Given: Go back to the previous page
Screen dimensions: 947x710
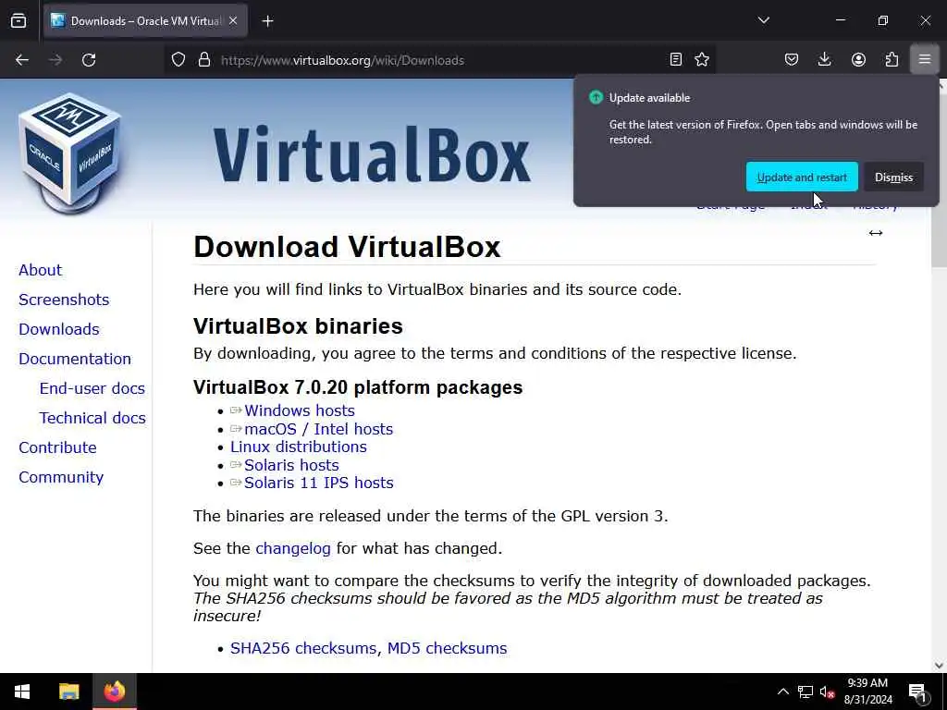Looking at the screenshot, I should click(22, 60).
